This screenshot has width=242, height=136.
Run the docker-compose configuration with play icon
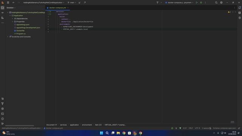(x=197, y=3)
